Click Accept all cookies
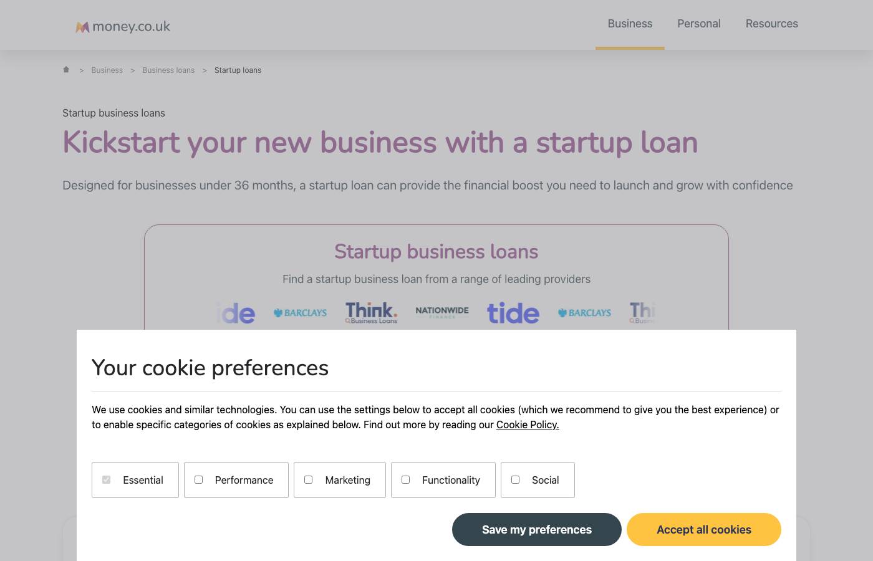 coord(704,529)
